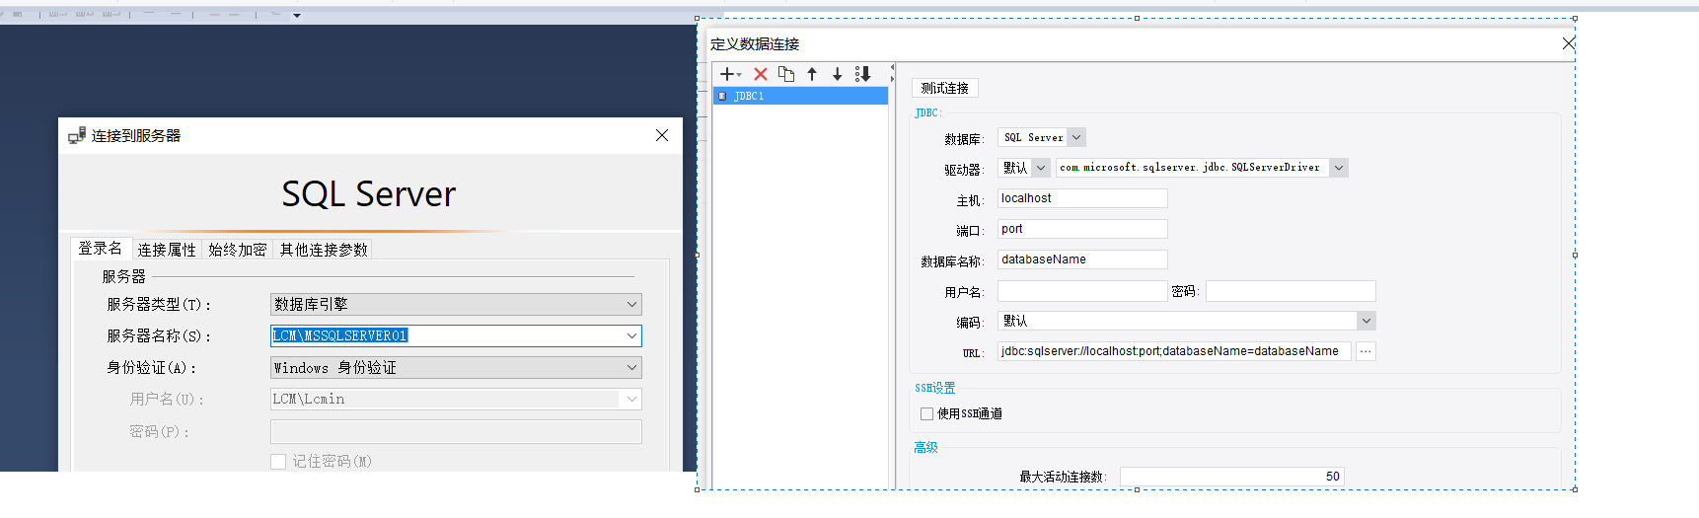Click the 连接到服务器 title icon
Image resolution: width=1699 pixels, height=518 pixels.
(x=76, y=136)
